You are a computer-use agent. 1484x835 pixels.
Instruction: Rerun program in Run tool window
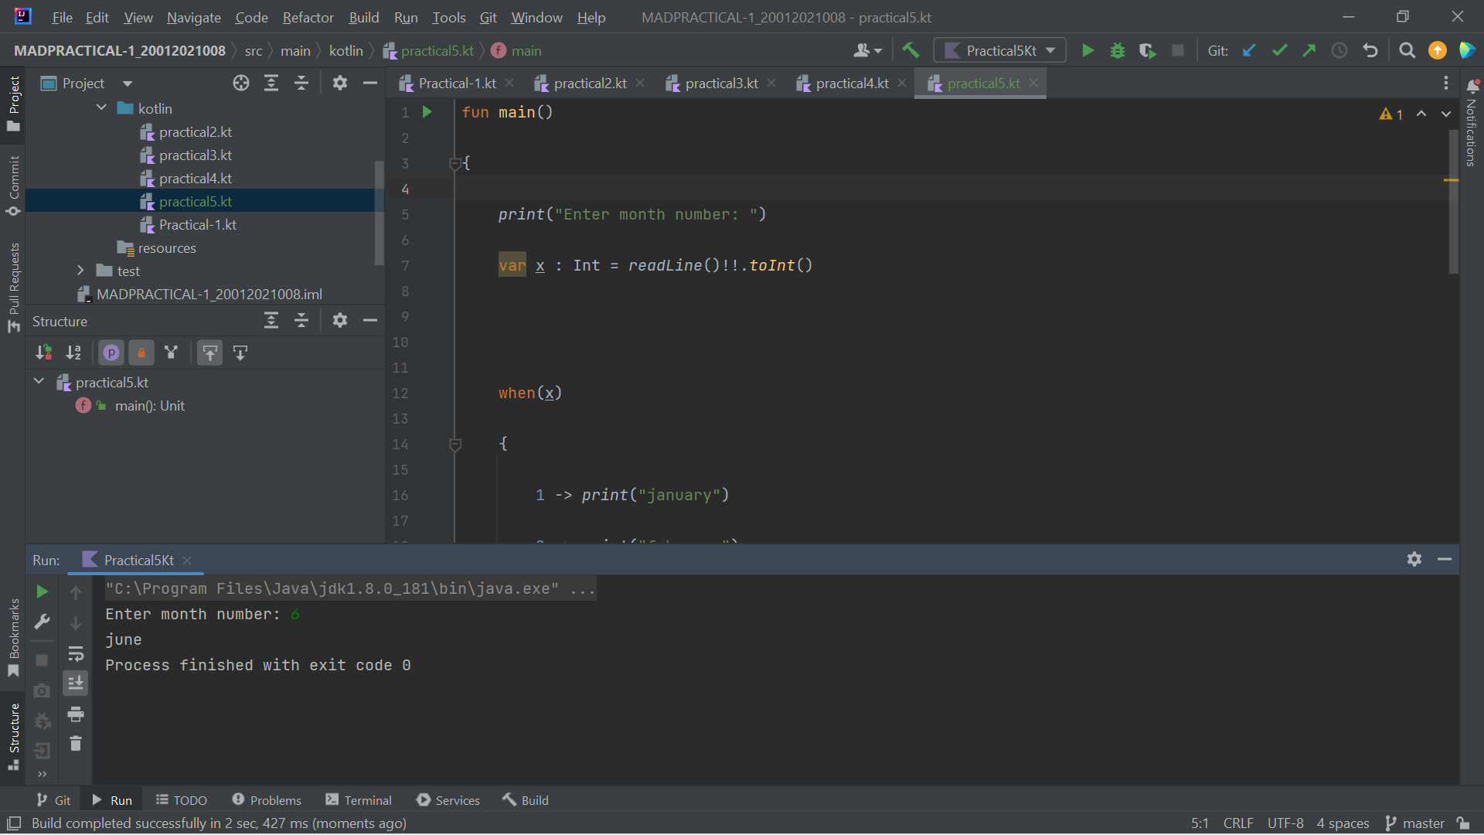point(43,591)
